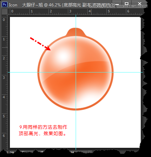Viewport: 151px width, 157px height.
Task: Click the Photoshop Ps icon in title bar
Action: point(5,5)
